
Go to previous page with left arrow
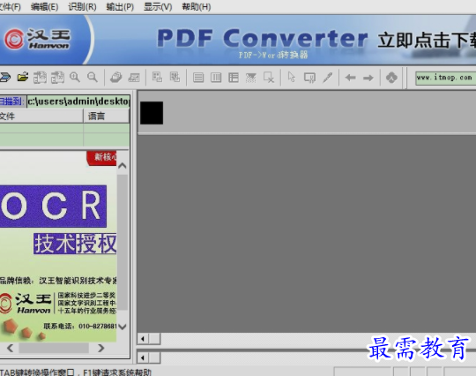[x=350, y=78]
